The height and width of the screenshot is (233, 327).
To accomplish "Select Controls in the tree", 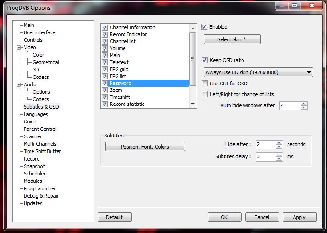I will pos(33,40).
